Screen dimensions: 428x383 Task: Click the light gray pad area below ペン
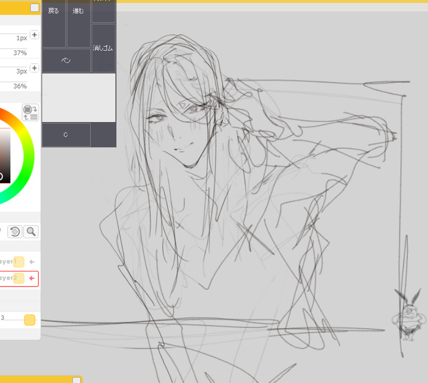pyautogui.click(x=79, y=98)
